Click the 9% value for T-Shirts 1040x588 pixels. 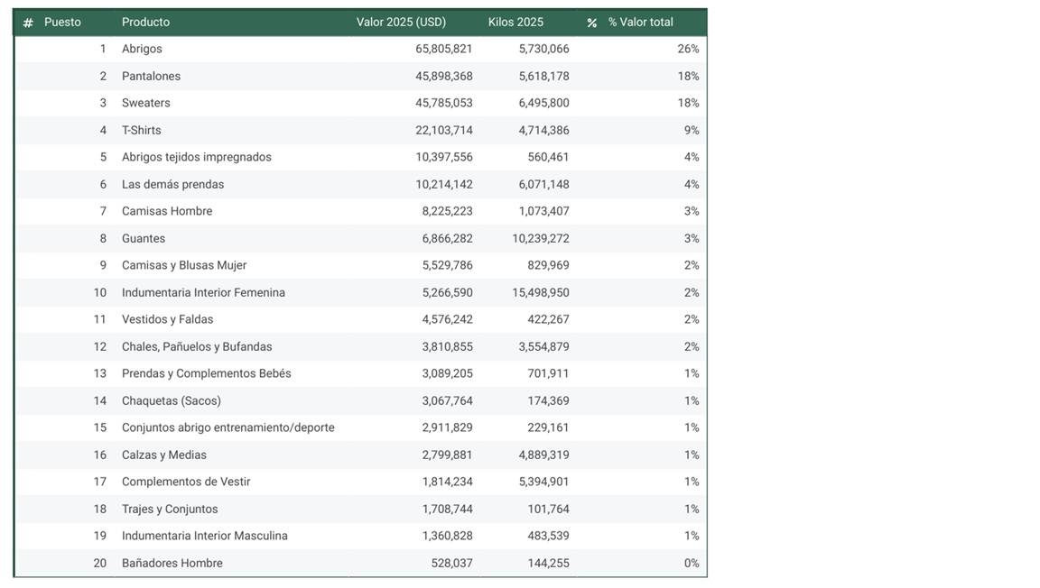click(692, 130)
